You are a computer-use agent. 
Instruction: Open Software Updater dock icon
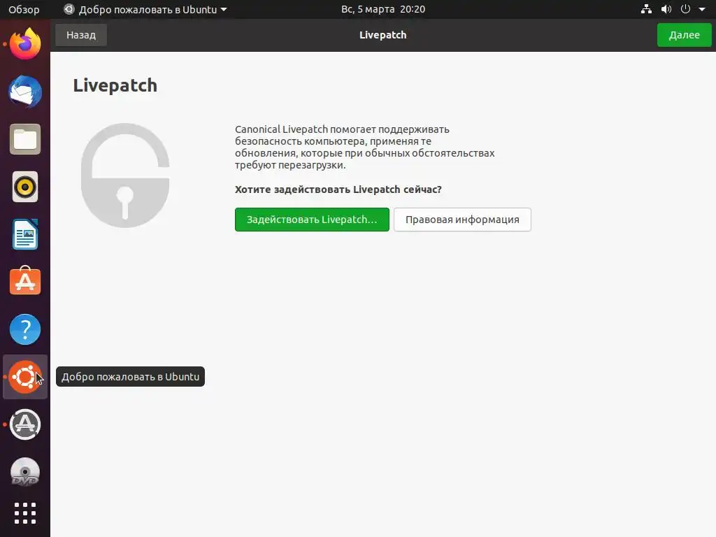tap(25, 424)
